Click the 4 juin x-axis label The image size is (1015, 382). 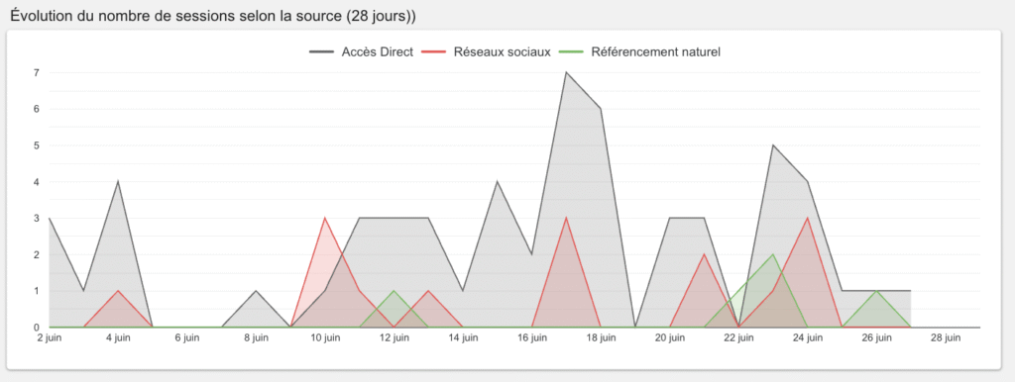coord(118,337)
